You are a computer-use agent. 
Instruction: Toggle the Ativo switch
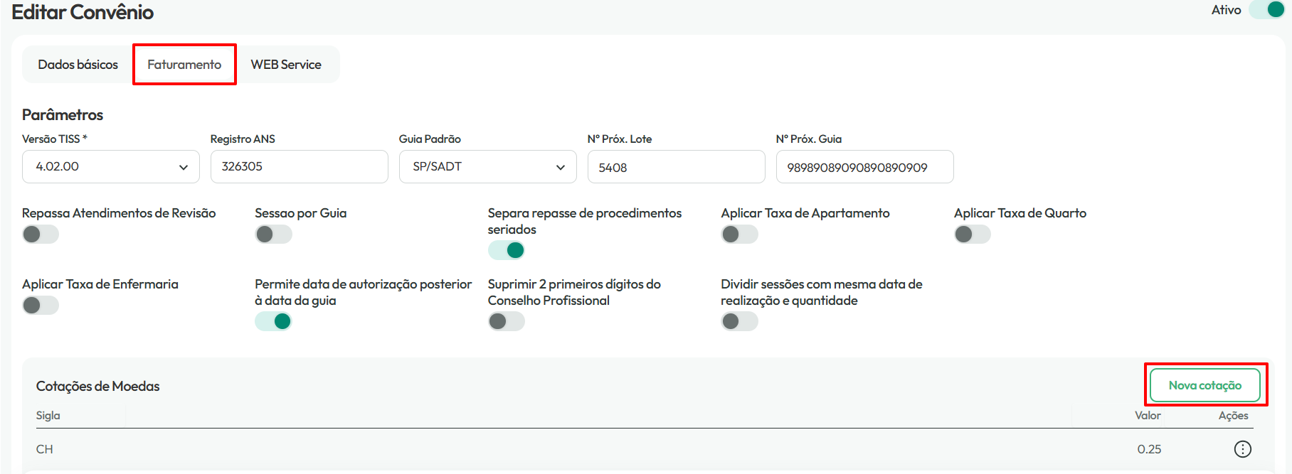point(1268,10)
